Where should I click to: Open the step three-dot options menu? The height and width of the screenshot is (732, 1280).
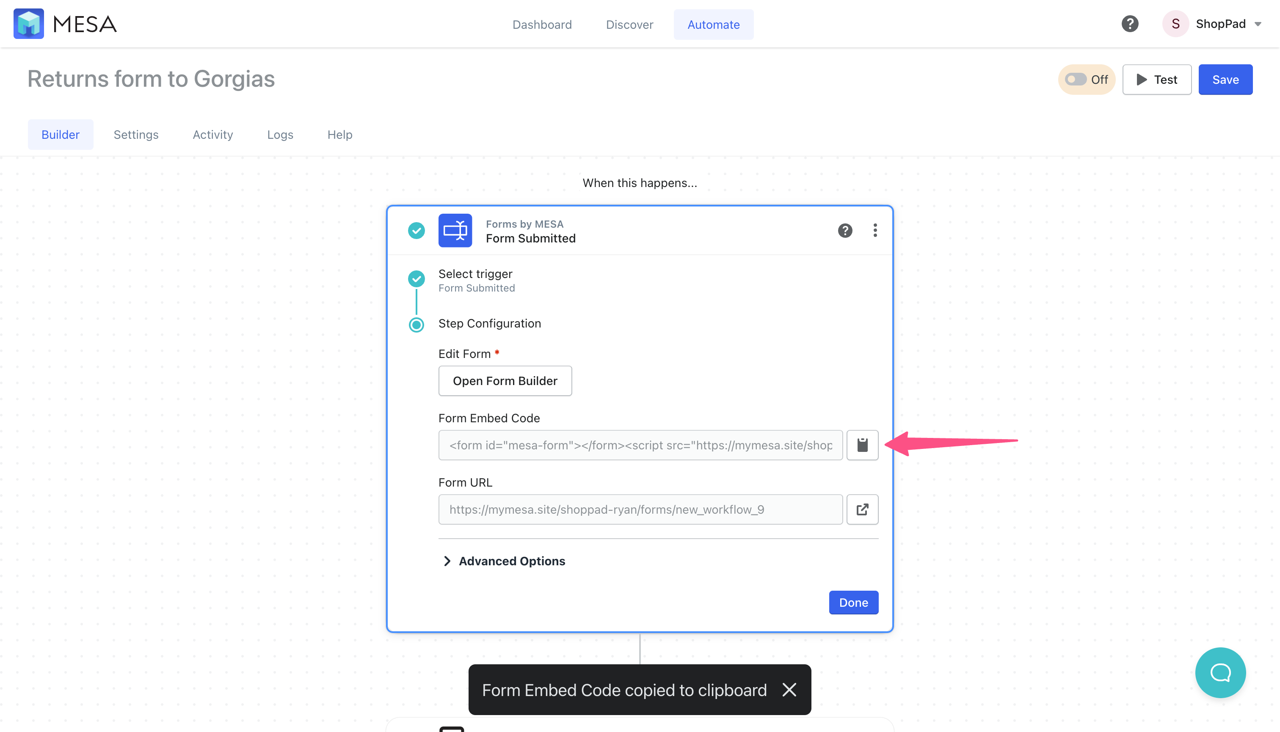875,230
